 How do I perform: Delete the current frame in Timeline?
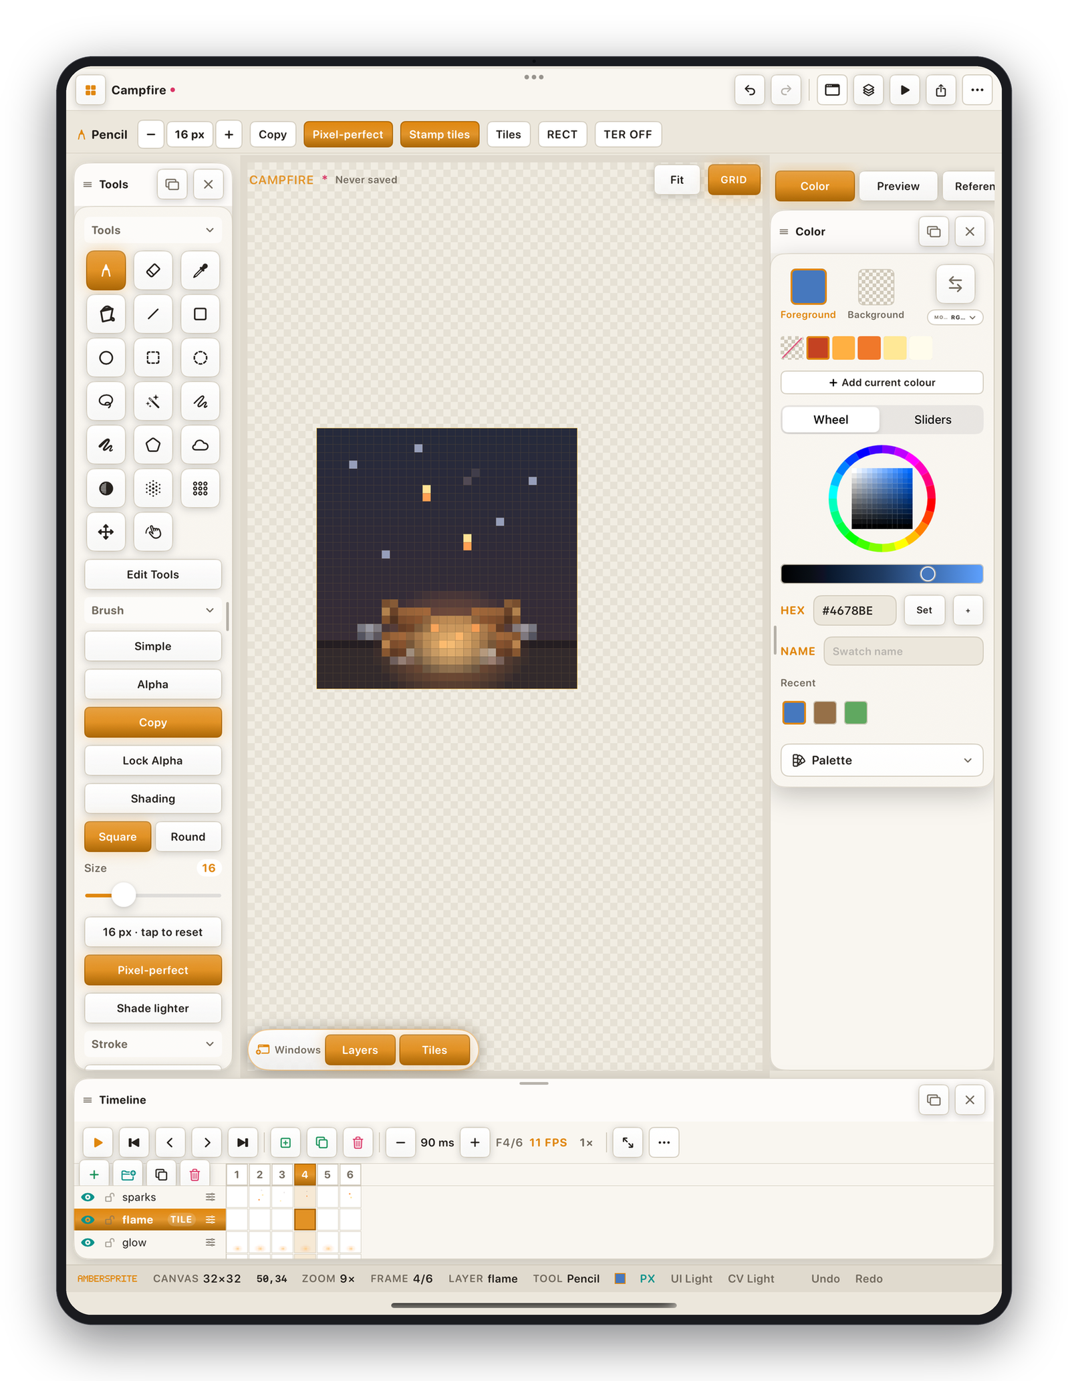[x=358, y=1142]
